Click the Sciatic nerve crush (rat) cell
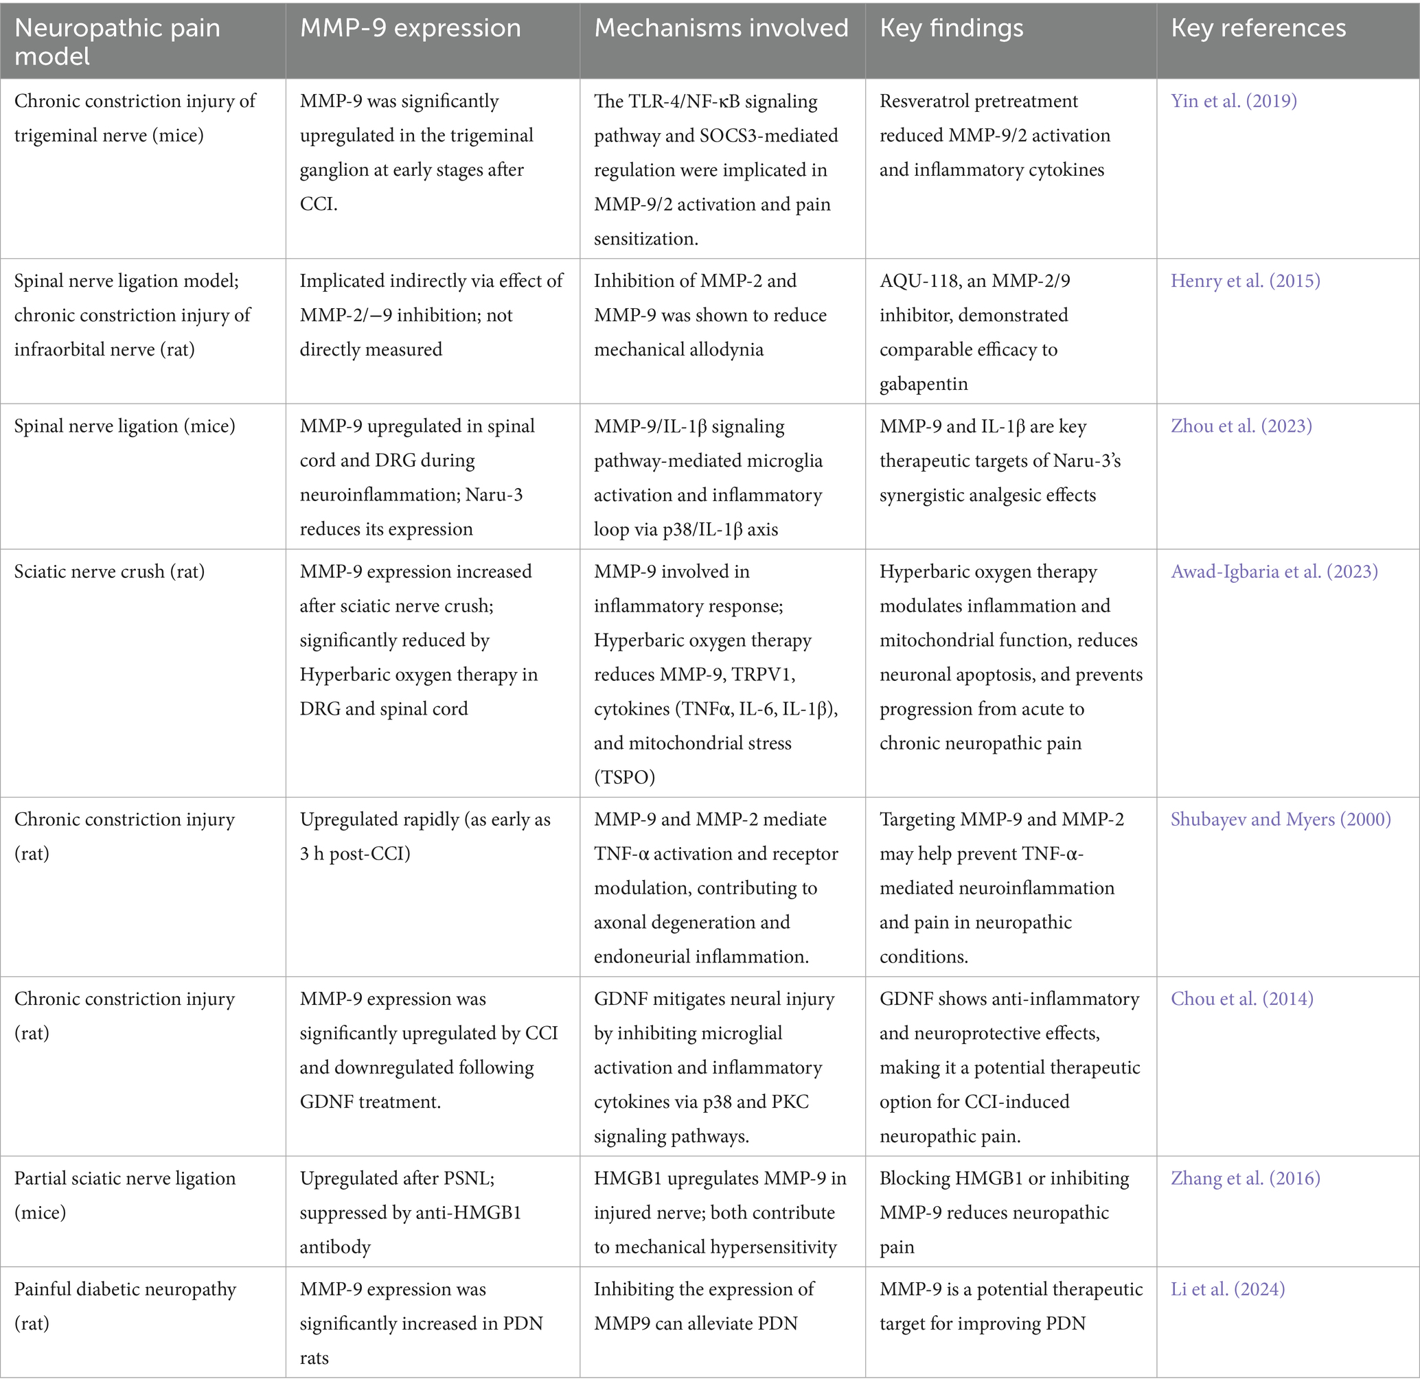 pos(110,572)
